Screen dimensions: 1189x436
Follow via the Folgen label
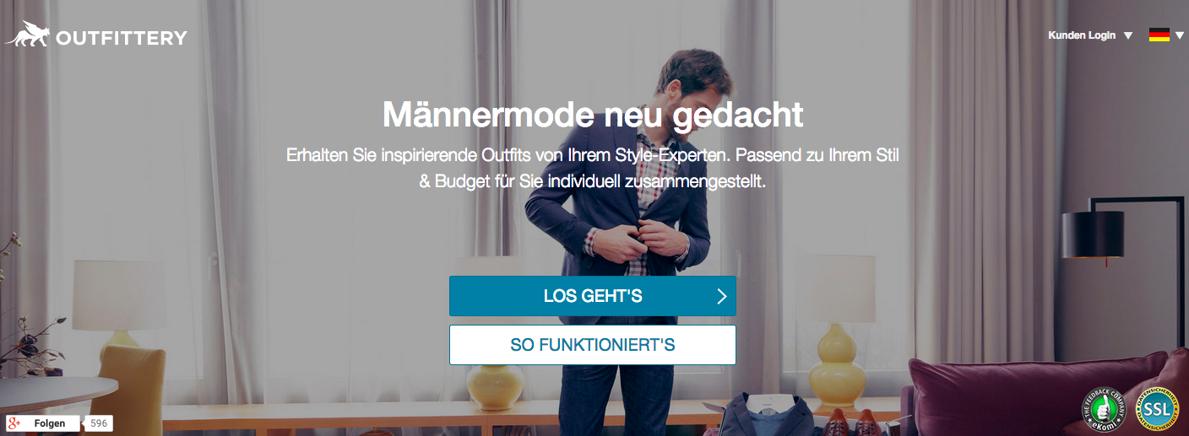[x=50, y=423]
